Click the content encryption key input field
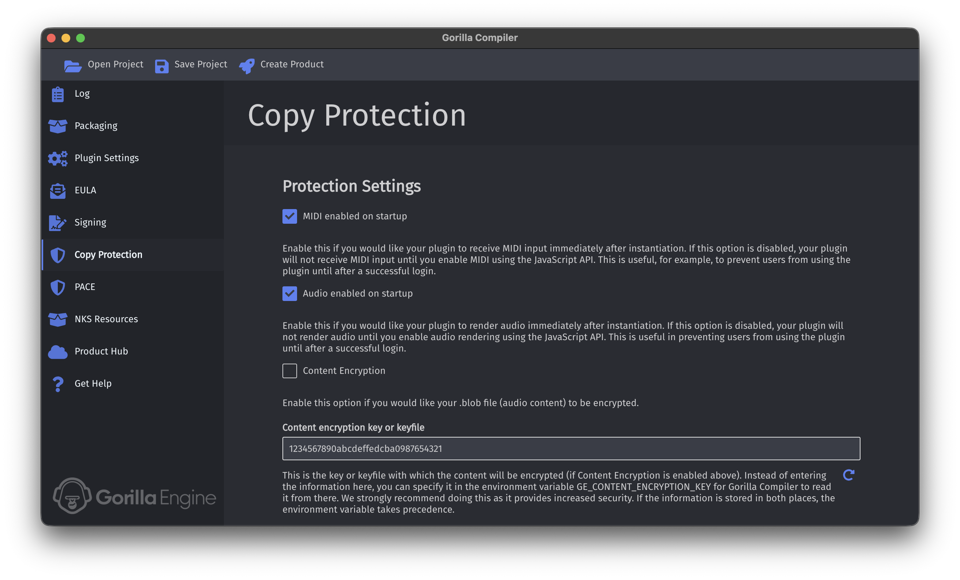 pyautogui.click(x=571, y=449)
